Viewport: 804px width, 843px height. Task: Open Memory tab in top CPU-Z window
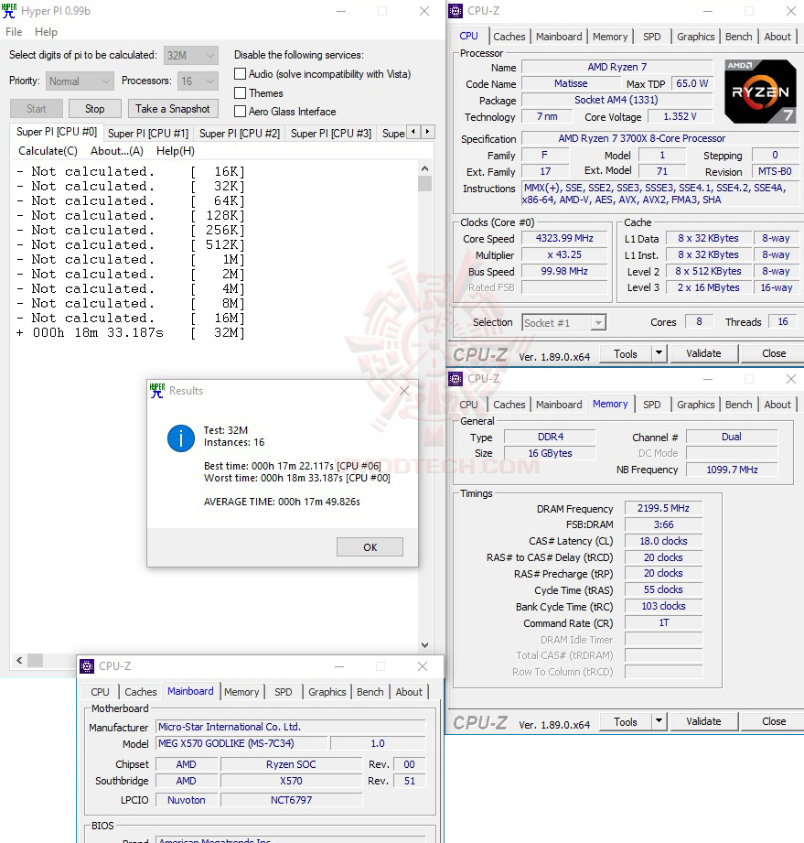(610, 37)
